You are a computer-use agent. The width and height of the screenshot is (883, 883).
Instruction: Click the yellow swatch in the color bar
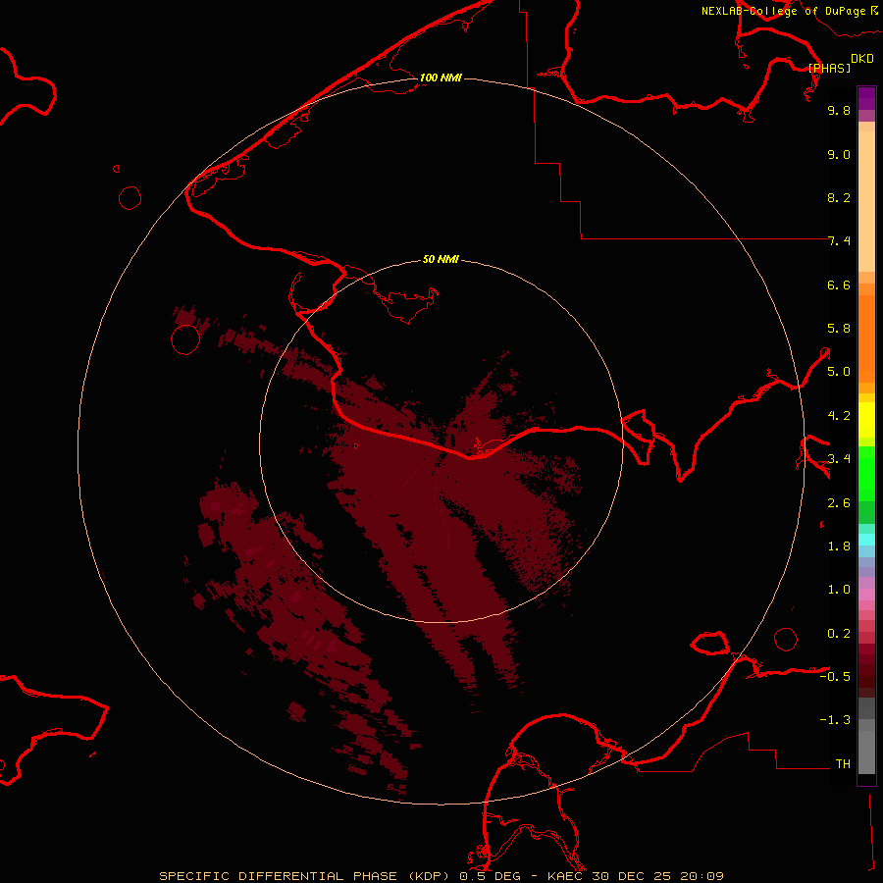tap(866, 420)
